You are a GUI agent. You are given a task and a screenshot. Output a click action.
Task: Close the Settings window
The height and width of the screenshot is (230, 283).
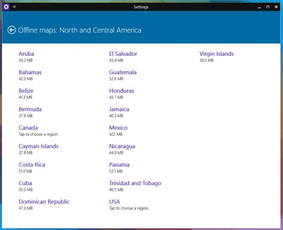point(276,7)
